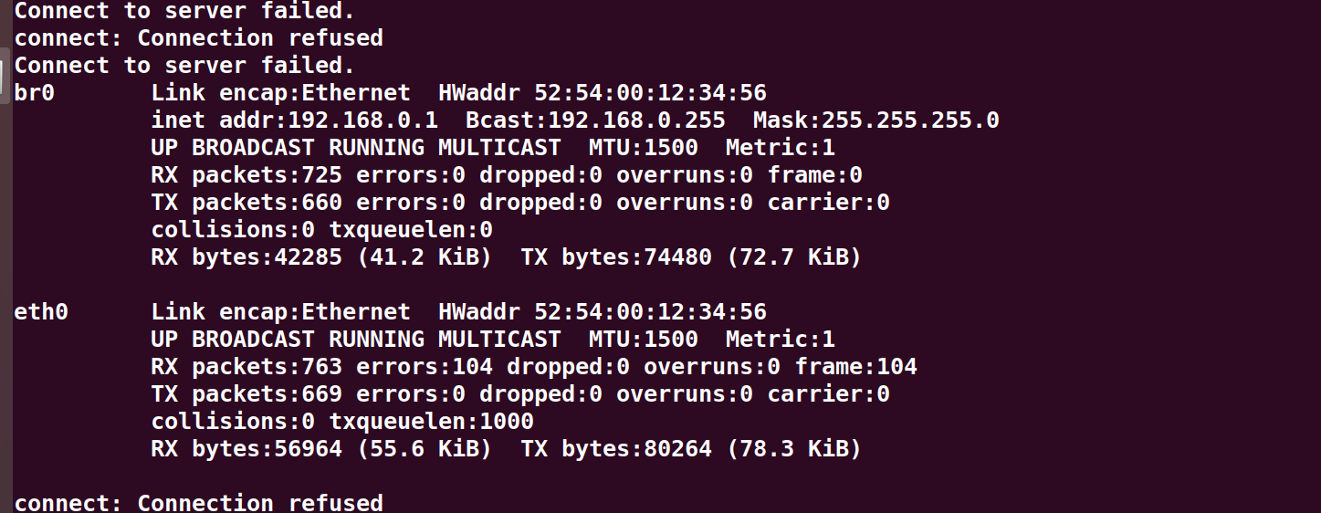Click the txqueuelen:1000 text
Screen dimensions: 1321x513
click(x=432, y=422)
